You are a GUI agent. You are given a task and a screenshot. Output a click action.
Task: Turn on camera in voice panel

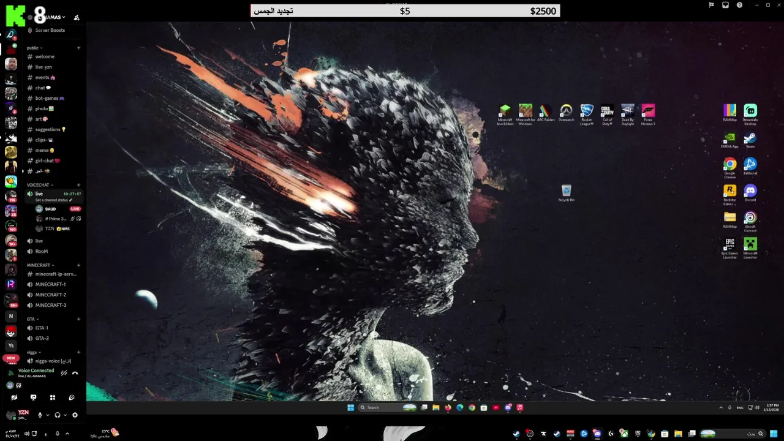pyautogui.click(x=14, y=398)
